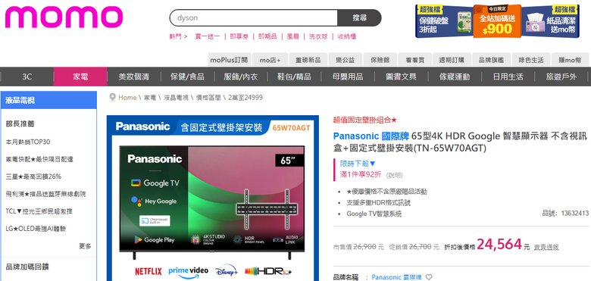Click (說明) next to 滿1件享92折

[x=395, y=175]
